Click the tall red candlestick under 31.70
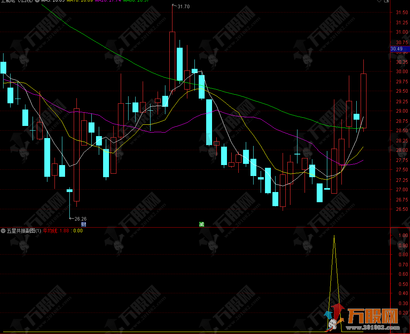The width and height of the screenshot is (410, 334). click(x=172, y=61)
